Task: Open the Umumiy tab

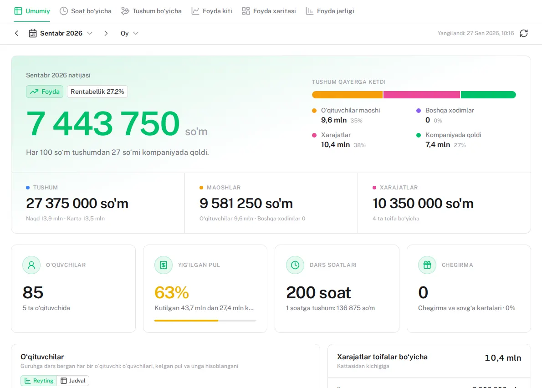Action: 32,11
